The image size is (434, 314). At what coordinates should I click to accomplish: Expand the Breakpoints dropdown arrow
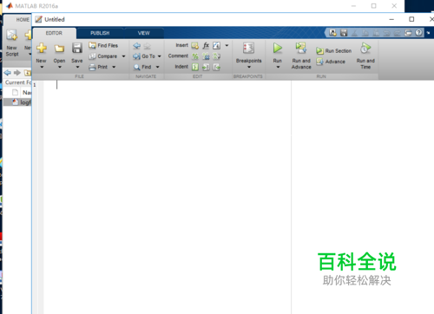tap(249, 67)
